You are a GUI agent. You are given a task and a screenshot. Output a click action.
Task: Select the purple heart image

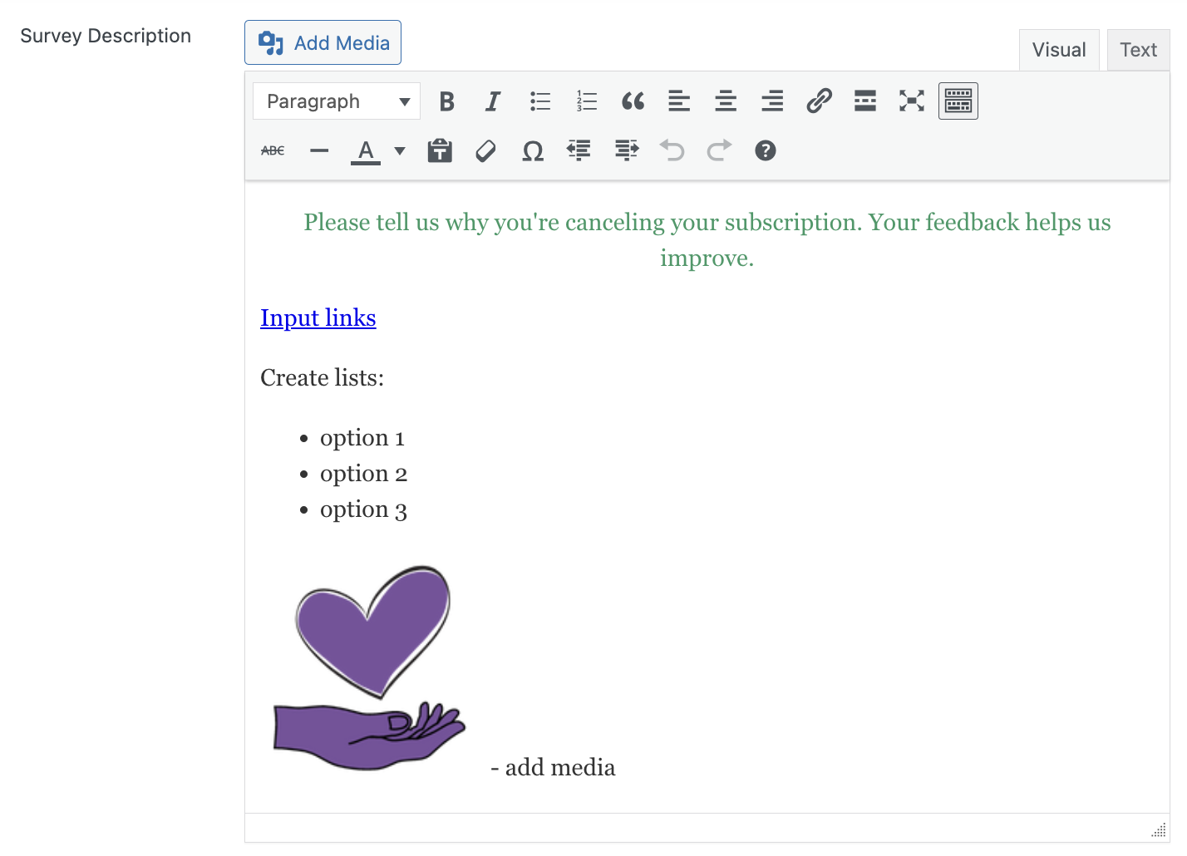(370, 668)
